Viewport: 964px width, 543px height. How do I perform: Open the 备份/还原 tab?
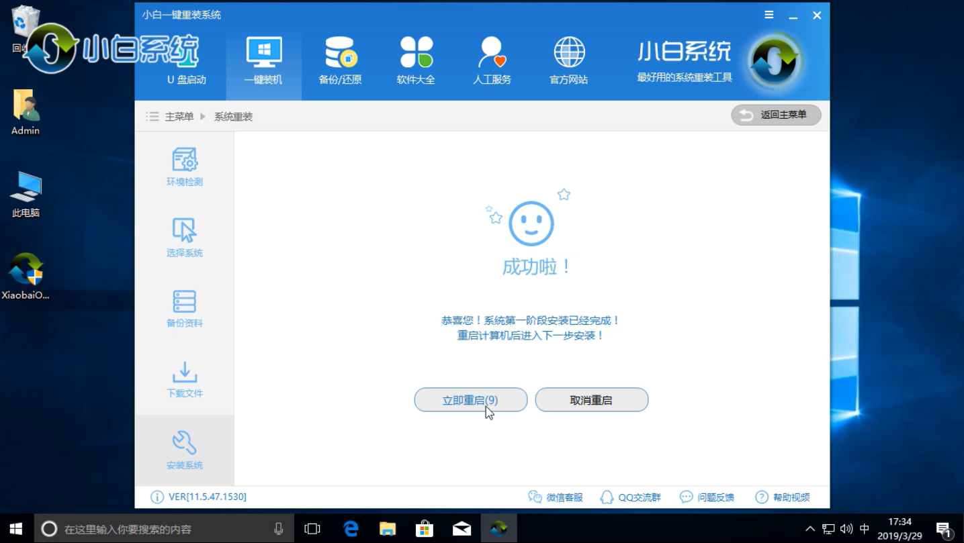(340, 62)
